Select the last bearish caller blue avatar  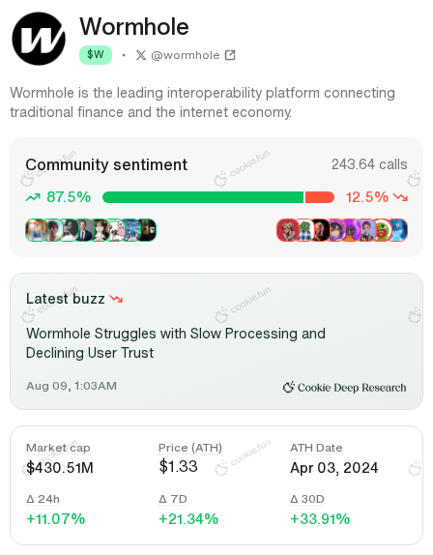pyautogui.click(x=398, y=230)
